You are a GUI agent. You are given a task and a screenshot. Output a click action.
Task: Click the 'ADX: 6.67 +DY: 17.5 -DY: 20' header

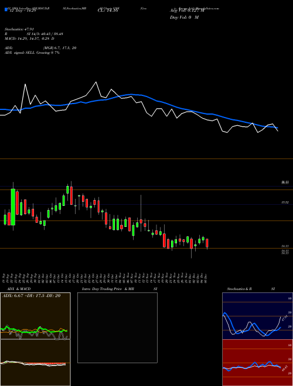tap(31, 296)
